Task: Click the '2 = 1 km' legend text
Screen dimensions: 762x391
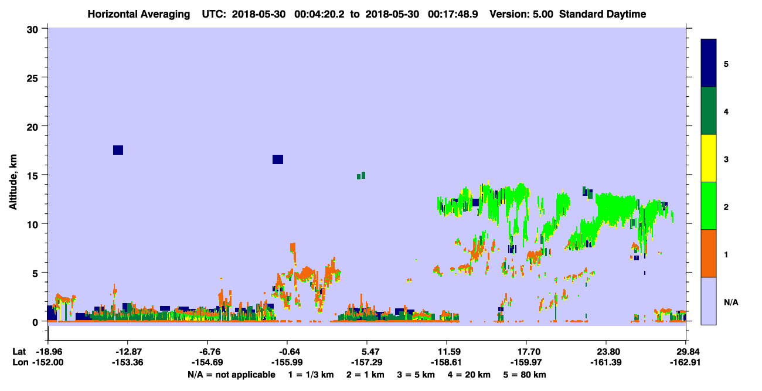Action: click(x=366, y=374)
